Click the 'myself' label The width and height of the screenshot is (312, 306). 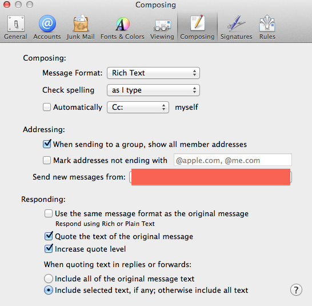pyautogui.click(x=187, y=107)
